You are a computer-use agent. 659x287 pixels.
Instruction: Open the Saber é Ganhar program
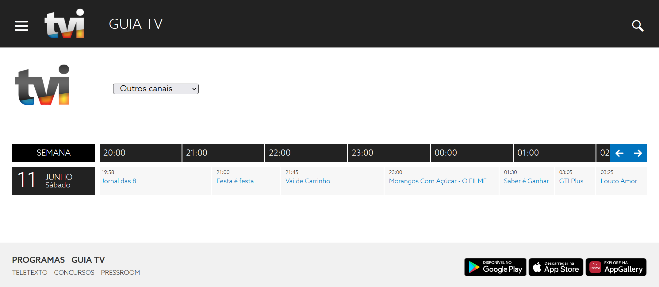click(x=526, y=181)
